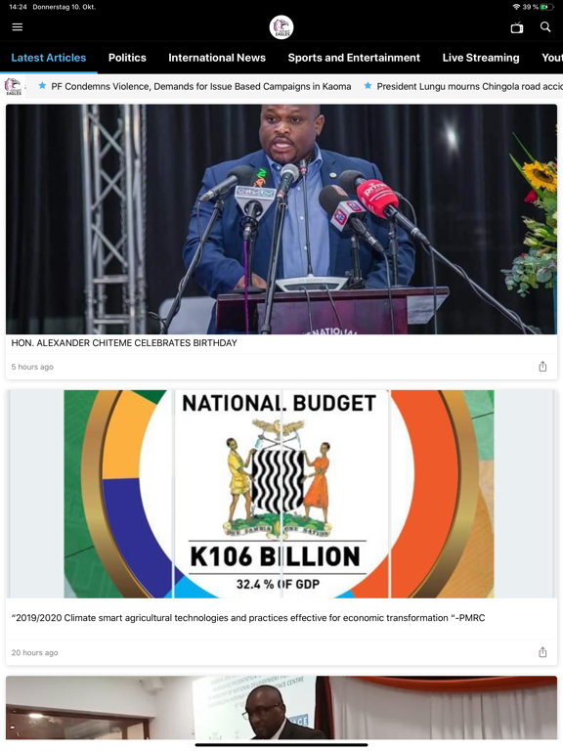The height and width of the screenshot is (751, 563).
Task: Open the Live Streaming tab
Action: 481,58
